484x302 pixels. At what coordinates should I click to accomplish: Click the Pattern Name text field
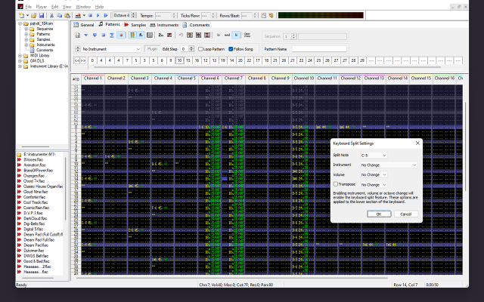pyautogui.click(x=319, y=49)
